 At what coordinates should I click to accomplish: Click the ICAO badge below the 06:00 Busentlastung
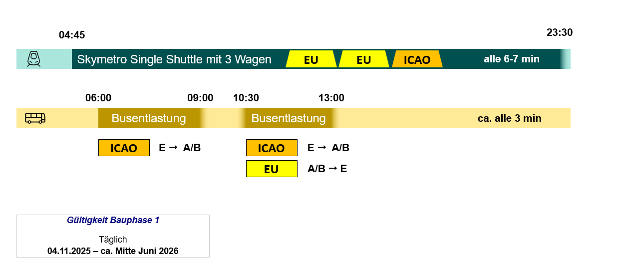point(124,148)
